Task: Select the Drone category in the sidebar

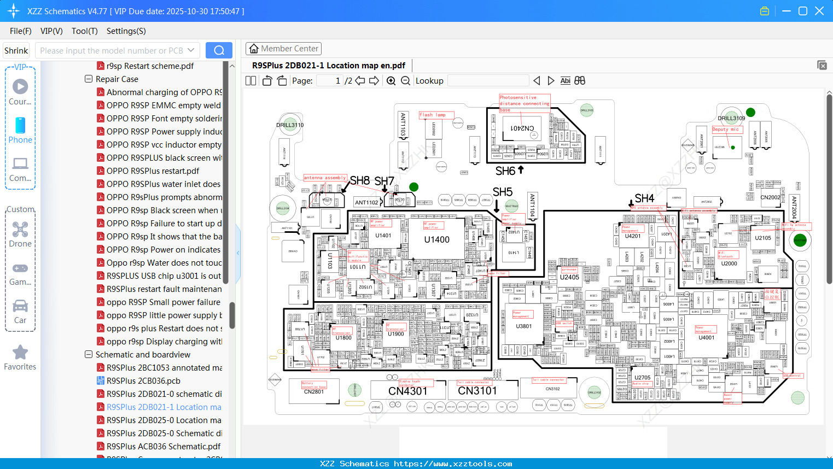Action: [x=20, y=233]
